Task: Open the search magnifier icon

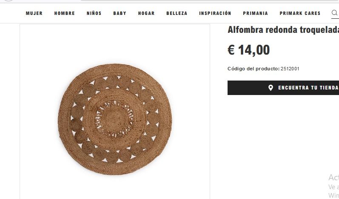Action: (x=335, y=13)
